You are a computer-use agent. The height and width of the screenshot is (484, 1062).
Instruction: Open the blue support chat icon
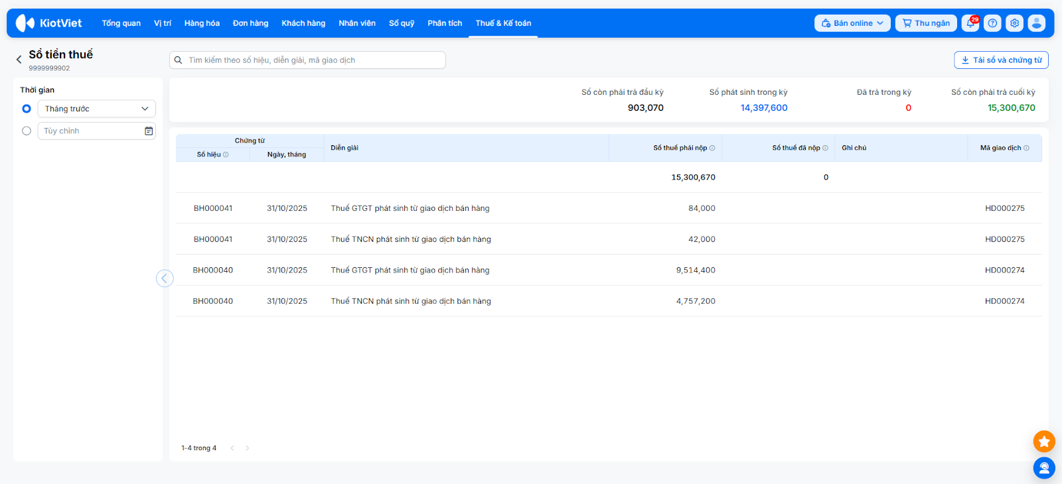[x=1043, y=468]
